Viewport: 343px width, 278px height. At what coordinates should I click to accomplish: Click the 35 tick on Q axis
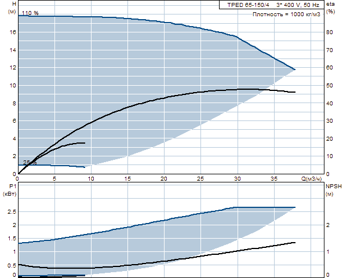(x=274, y=179)
